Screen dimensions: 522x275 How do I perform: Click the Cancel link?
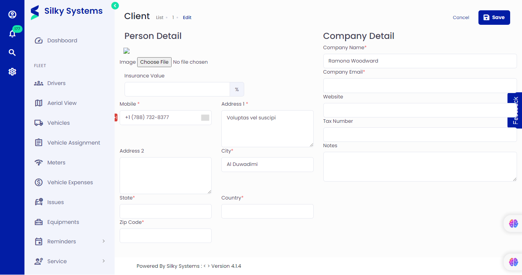tap(461, 18)
